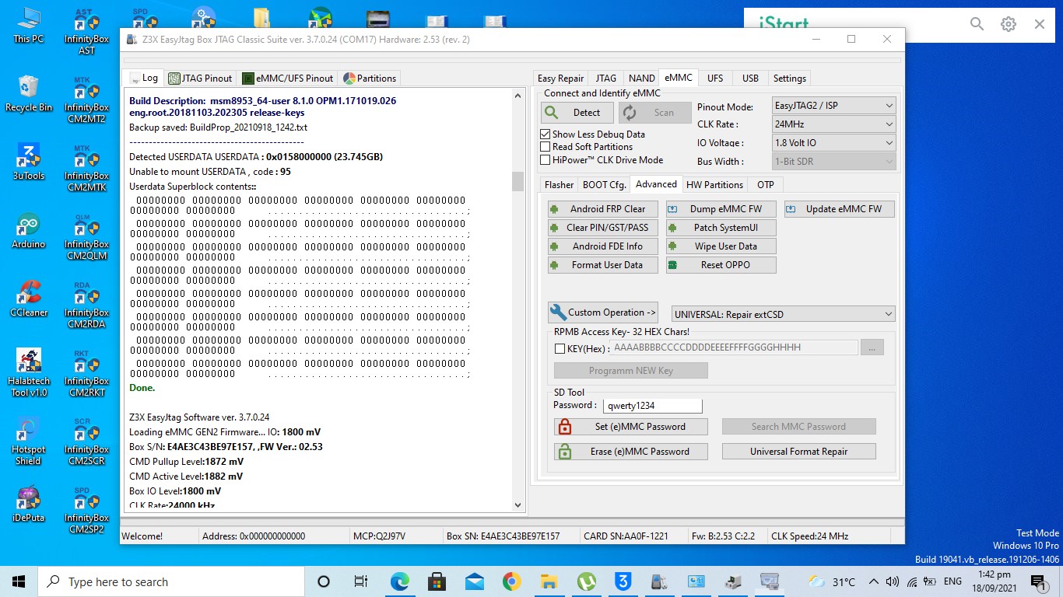Open Pinout Mode dropdown

click(833, 105)
